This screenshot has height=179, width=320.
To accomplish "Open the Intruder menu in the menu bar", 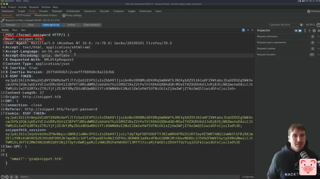I will pos(22,7).
